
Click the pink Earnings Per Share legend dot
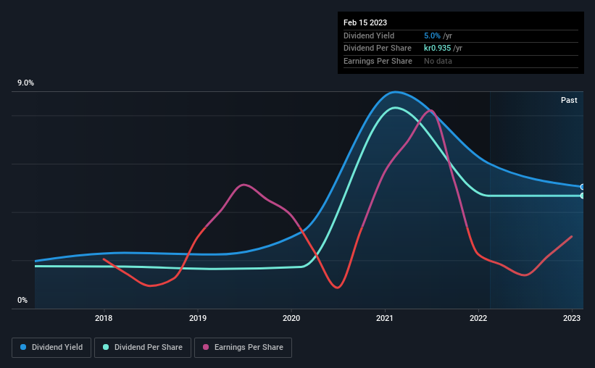(206, 347)
